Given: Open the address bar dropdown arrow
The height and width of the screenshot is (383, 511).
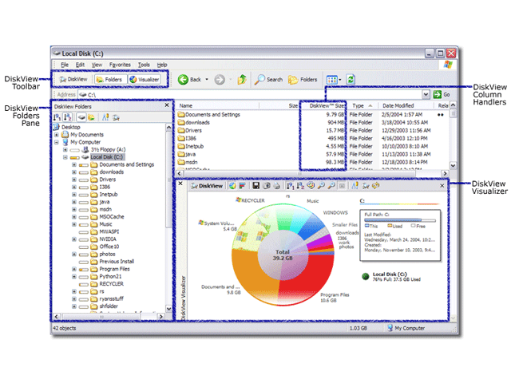Looking at the screenshot, I should [426, 94].
